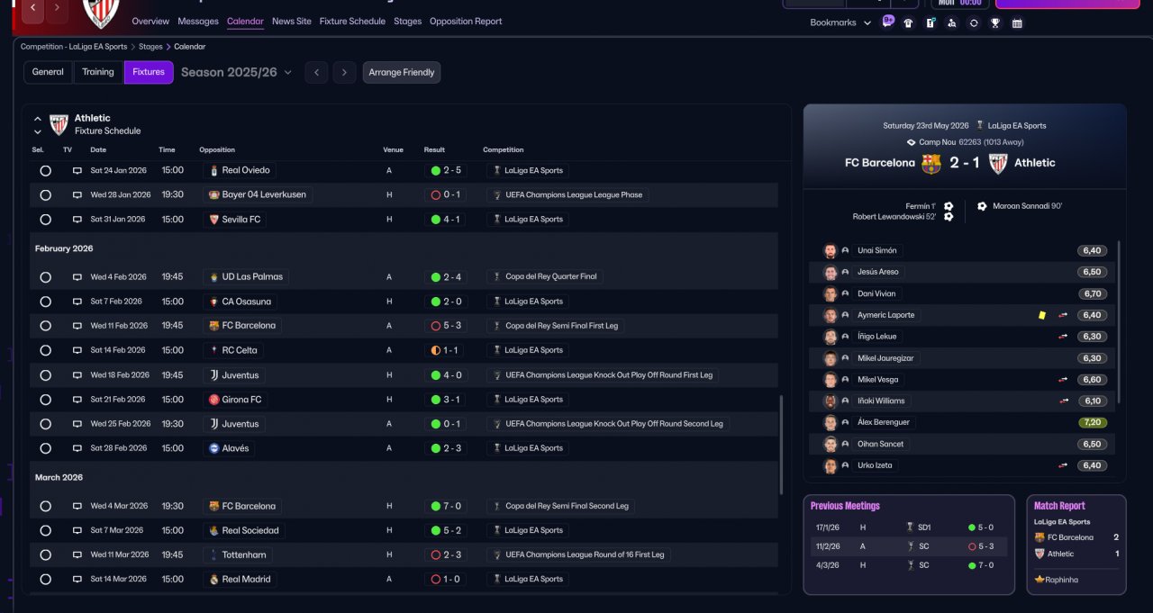This screenshot has width=1153, height=613.
Task: Click Álex Berenguer's 7,20 rating badge
Action: (1093, 422)
